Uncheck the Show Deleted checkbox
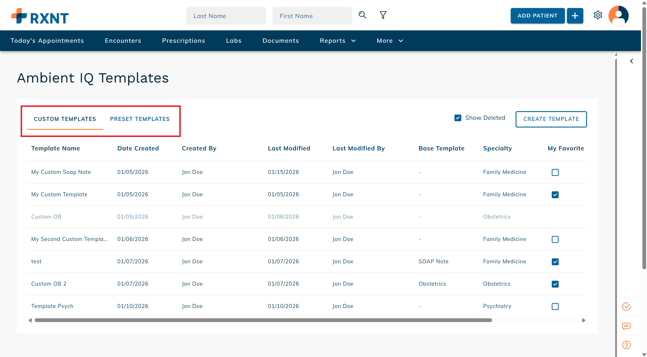The height and width of the screenshot is (357, 647). pyautogui.click(x=458, y=118)
